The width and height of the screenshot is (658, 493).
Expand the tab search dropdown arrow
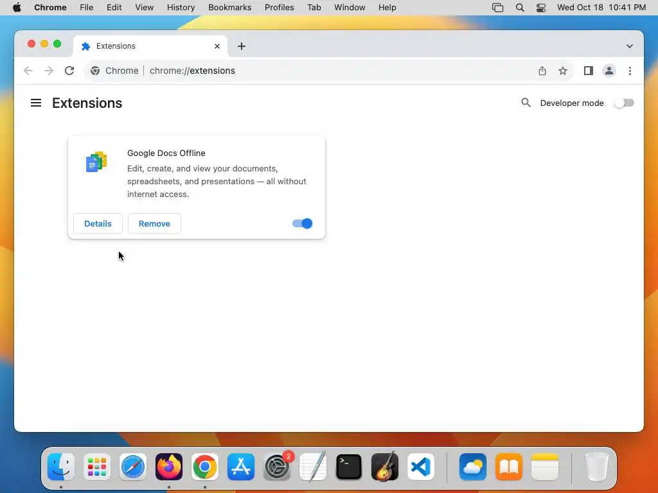coord(630,46)
